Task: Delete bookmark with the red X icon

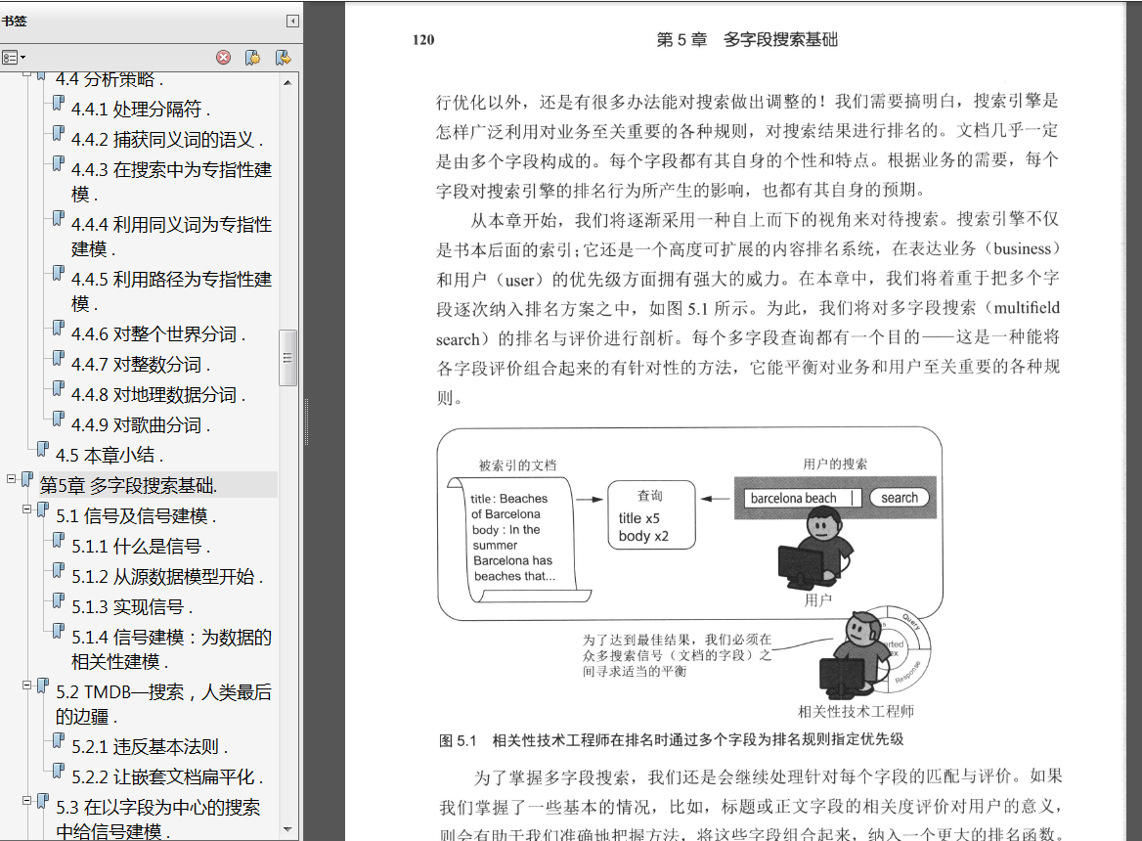Action: tap(224, 58)
